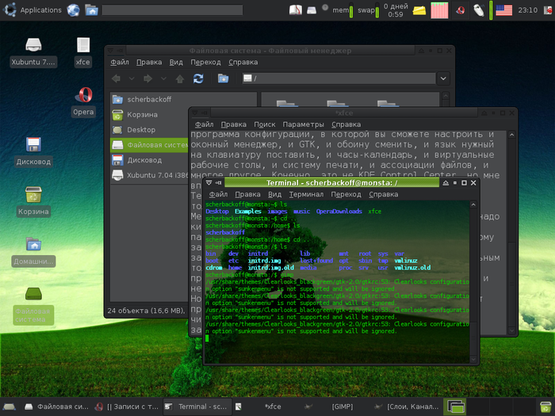Image resolution: width=555 pixels, height=416 pixels.
Task: Open Параметры menu in the xfce editor
Action: coord(303,124)
